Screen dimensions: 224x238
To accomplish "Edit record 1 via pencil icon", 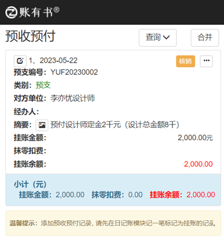I will pos(20,61).
